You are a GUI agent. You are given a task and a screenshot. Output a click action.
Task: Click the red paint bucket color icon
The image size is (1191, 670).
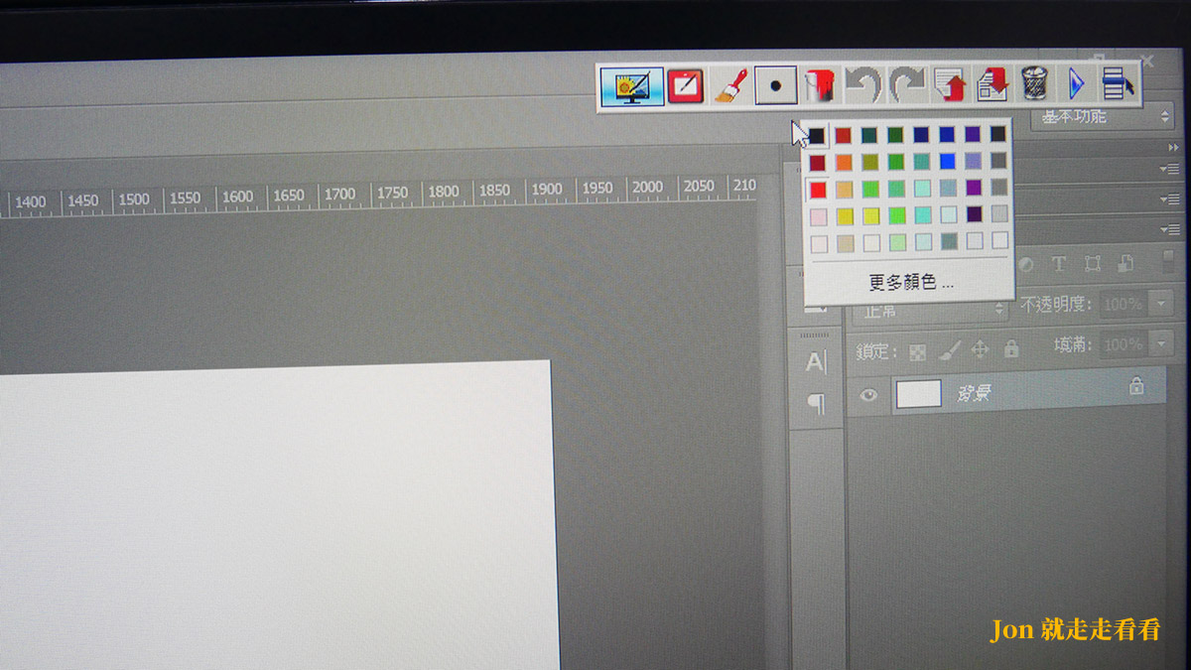(820, 86)
